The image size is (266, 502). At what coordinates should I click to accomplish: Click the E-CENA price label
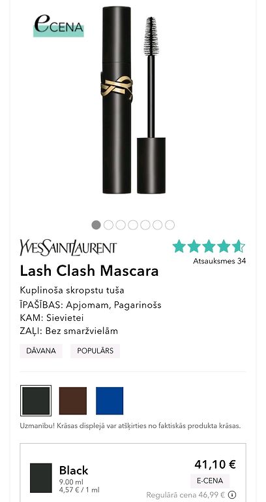[x=210, y=481]
